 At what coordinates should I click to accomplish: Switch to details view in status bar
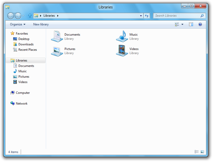(196, 152)
